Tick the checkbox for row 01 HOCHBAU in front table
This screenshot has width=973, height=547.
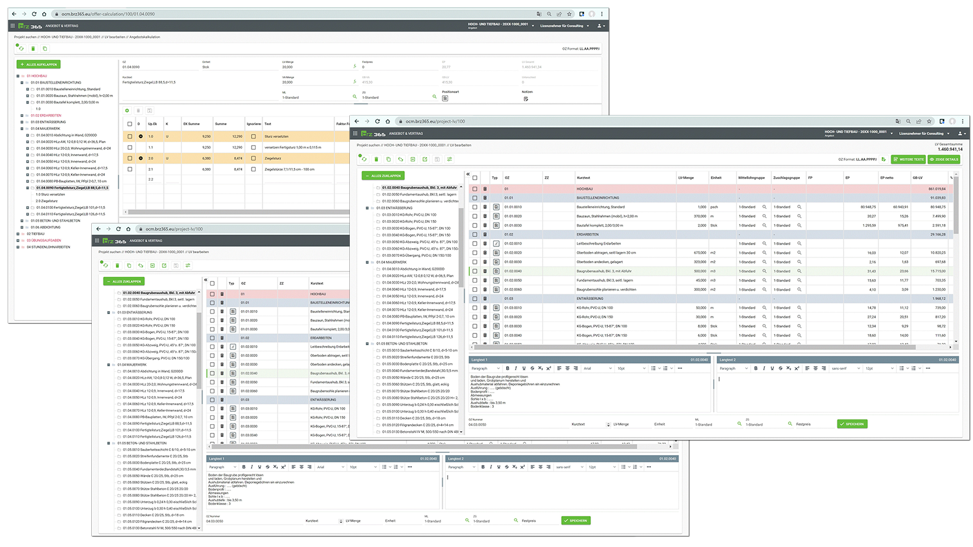(475, 189)
